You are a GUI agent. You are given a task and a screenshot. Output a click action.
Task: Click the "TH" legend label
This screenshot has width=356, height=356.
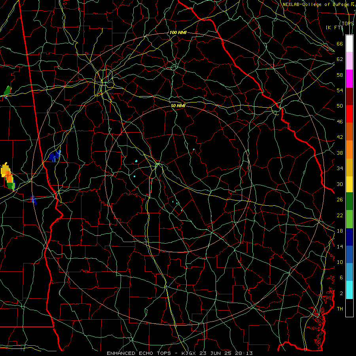(340, 309)
